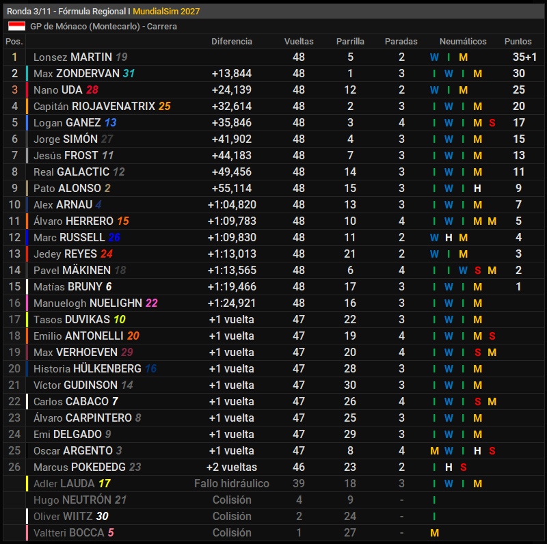
Task: Select driver Real GALACTIC 12
Action: coord(79,172)
